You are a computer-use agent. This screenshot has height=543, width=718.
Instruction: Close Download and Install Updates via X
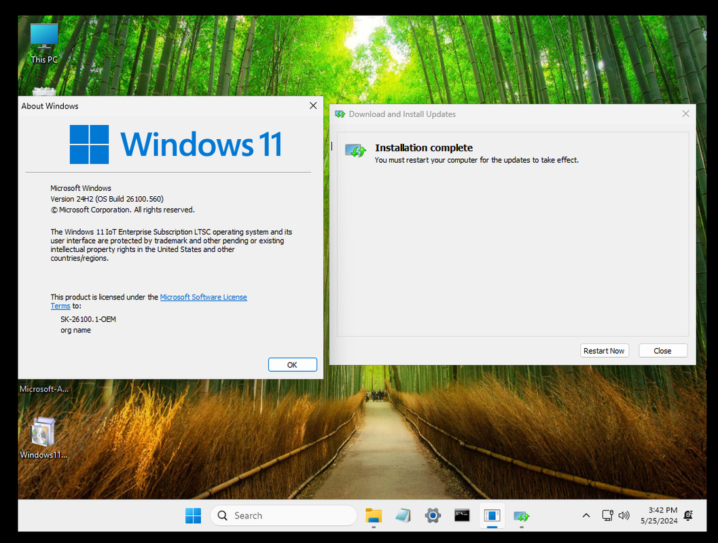685,113
